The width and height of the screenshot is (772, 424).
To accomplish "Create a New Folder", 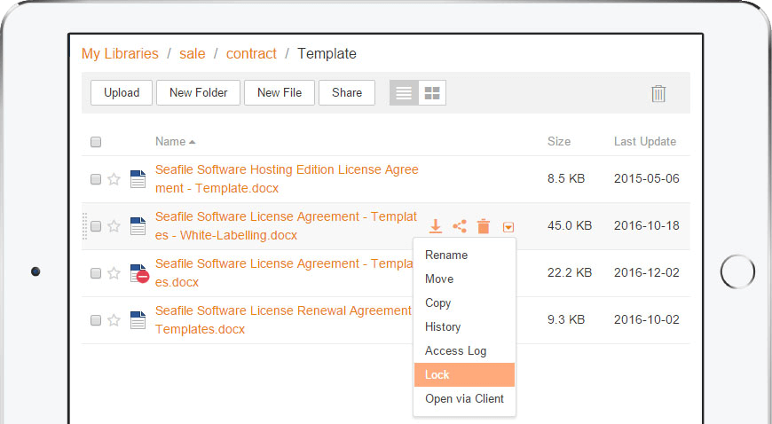I will [x=199, y=92].
